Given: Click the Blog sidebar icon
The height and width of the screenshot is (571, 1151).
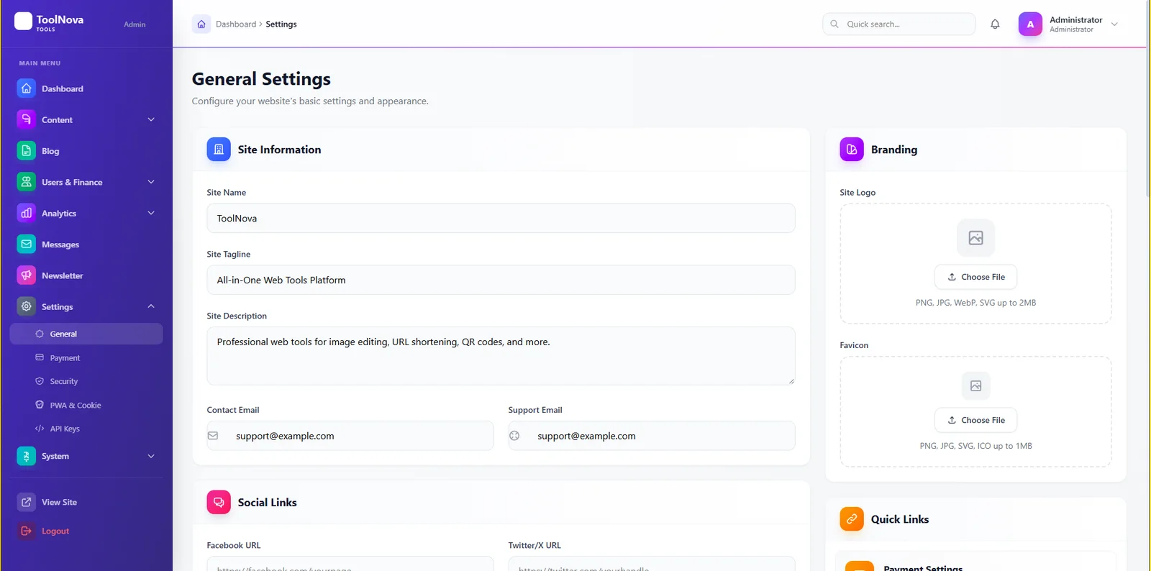Looking at the screenshot, I should coord(27,151).
